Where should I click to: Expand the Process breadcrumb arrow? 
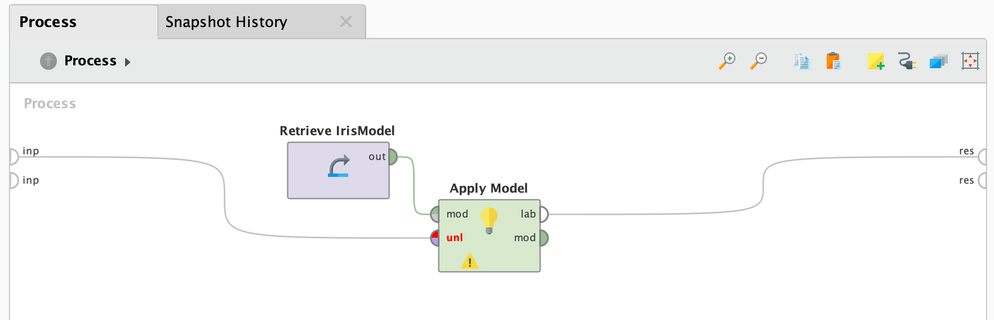pos(127,62)
